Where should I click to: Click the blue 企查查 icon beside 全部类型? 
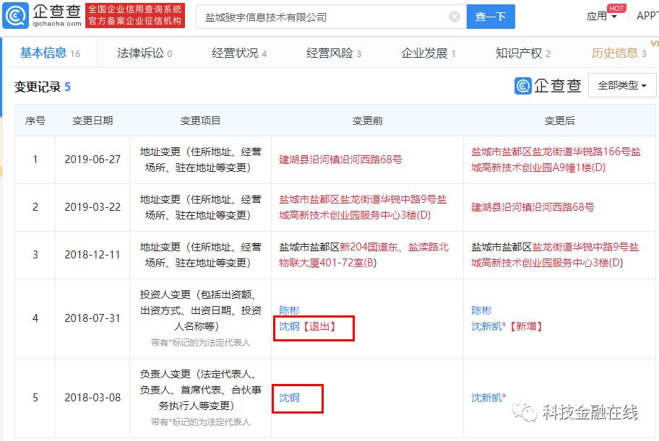tap(522, 85)
